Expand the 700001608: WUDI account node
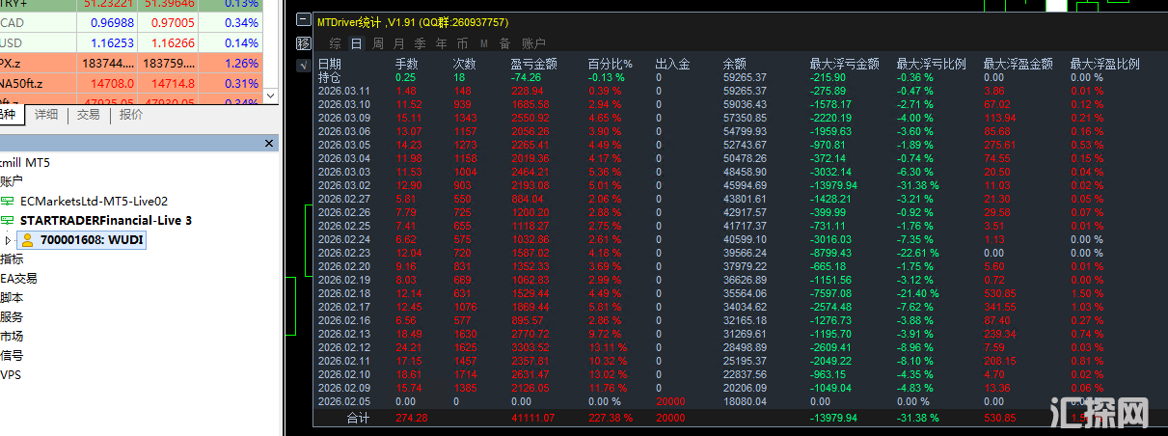Viewport: 1168px width, 436px height. tap(9, 240)
